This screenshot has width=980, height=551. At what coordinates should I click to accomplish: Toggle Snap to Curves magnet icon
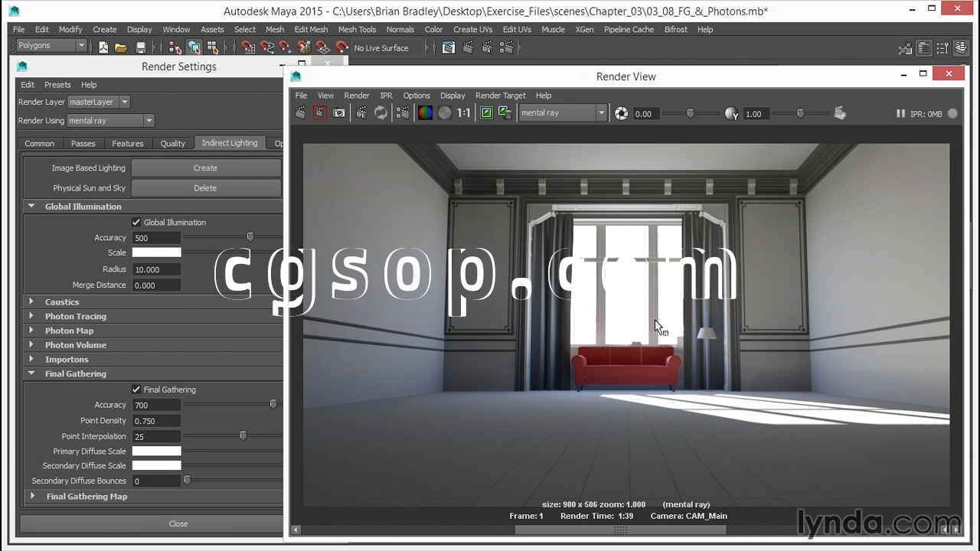tap(266, 47)
